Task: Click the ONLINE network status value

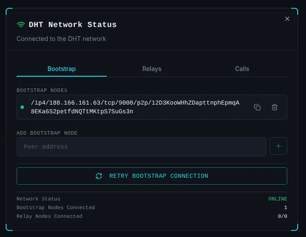Action: (x=277, y=199)
